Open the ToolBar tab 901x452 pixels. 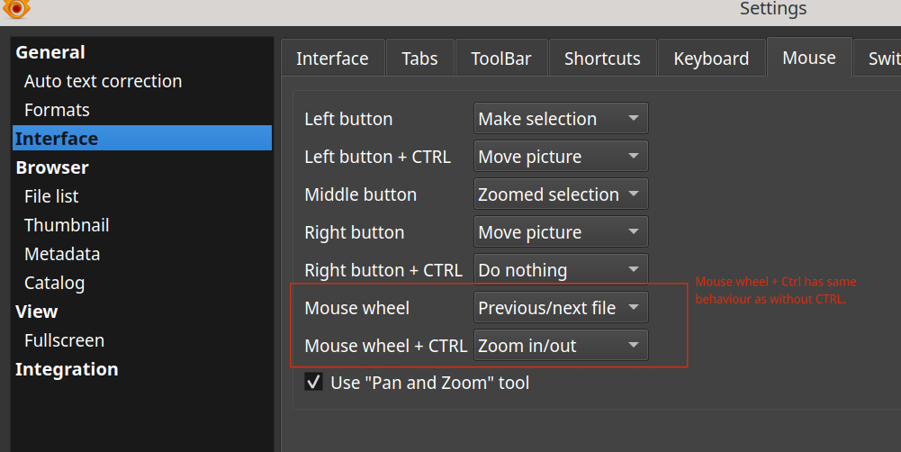[x=500, y=59]
